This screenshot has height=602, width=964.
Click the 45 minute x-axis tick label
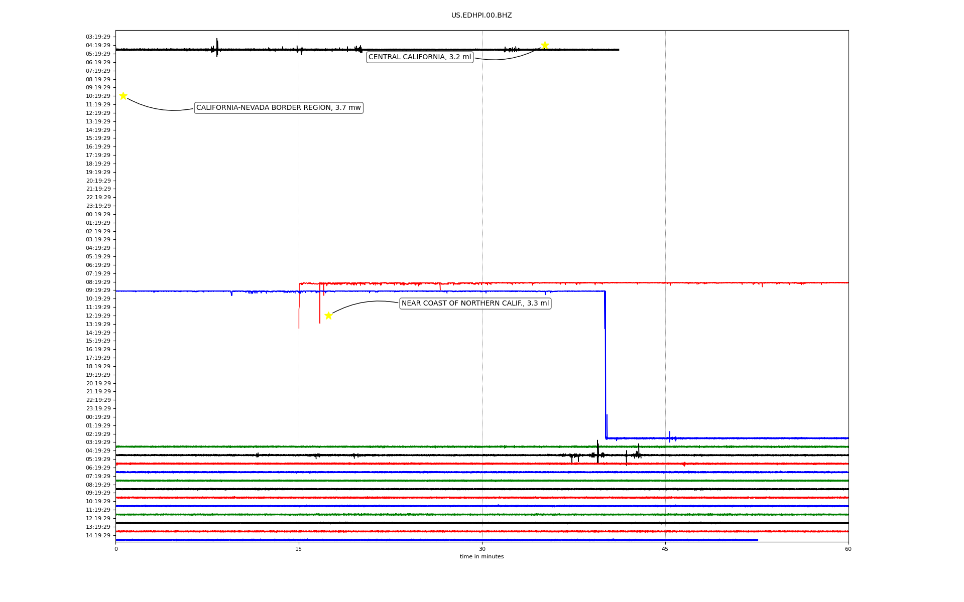pyautogui.click(x=665, y=549)
